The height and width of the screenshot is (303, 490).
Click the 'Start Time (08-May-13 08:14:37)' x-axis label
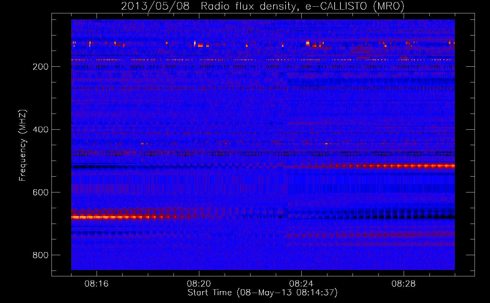tap(263, 293)
